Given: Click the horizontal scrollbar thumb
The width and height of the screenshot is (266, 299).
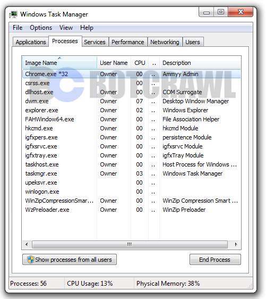Looking at the screenshot, I should [x=130, y=244].
